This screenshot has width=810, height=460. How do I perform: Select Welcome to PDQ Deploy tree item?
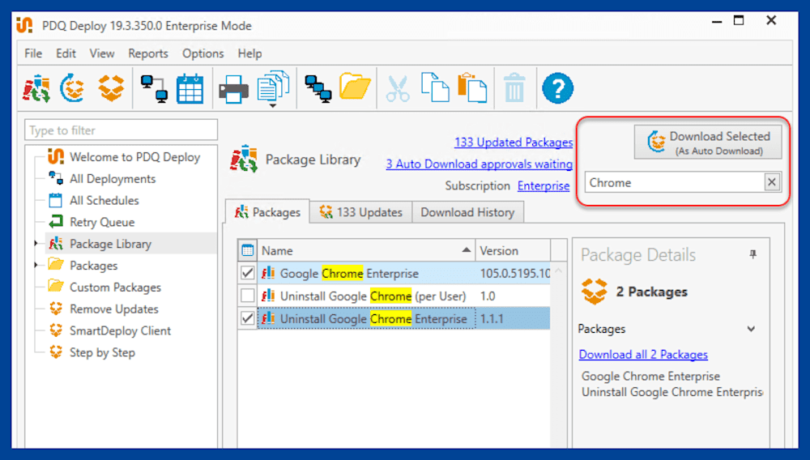click(x=134, y=157)
